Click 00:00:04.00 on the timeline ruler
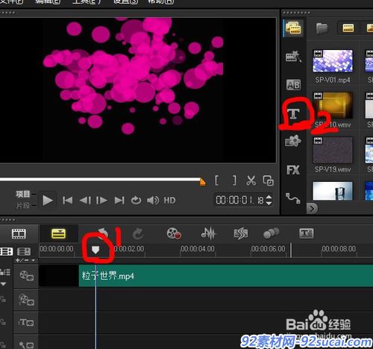The image size is (373, 349). tap(198, 248)
